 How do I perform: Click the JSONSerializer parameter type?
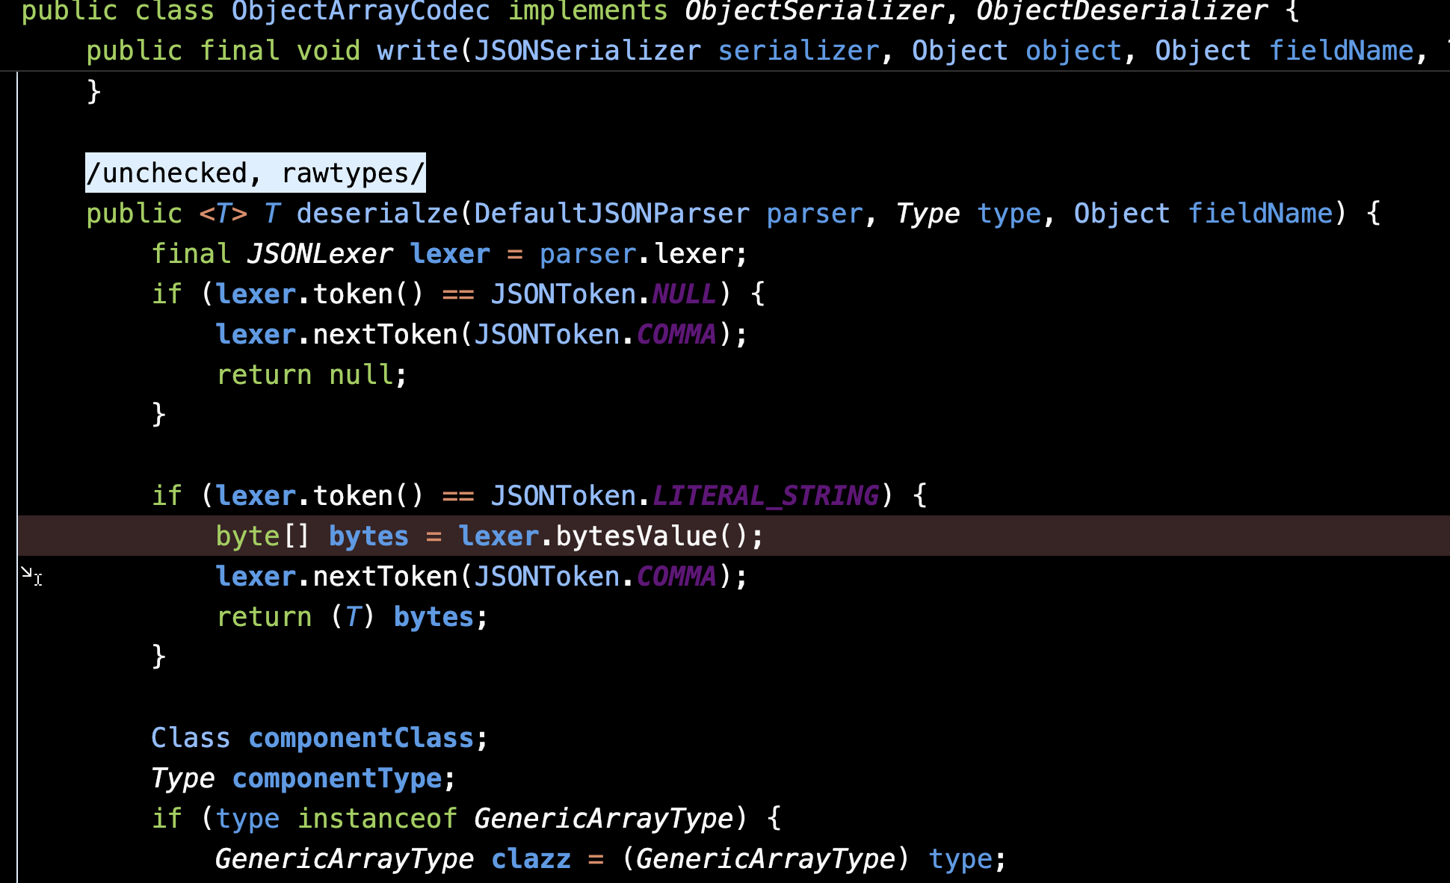588,51
